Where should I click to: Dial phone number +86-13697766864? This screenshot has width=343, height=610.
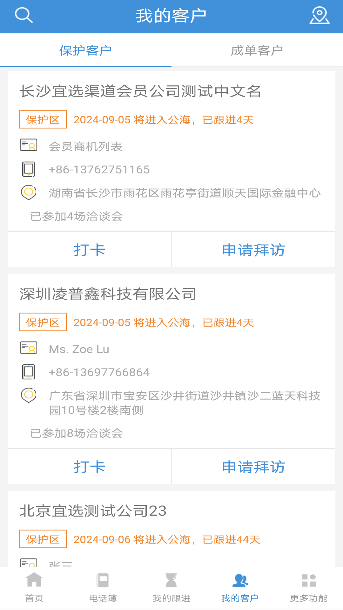pyautogui.click(x=99, y=372)
